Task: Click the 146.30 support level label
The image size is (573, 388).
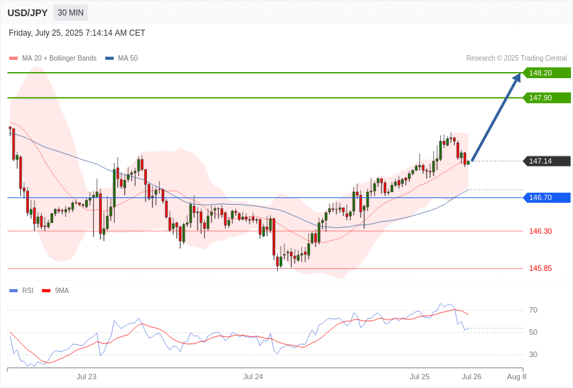Action: [541, 231]
